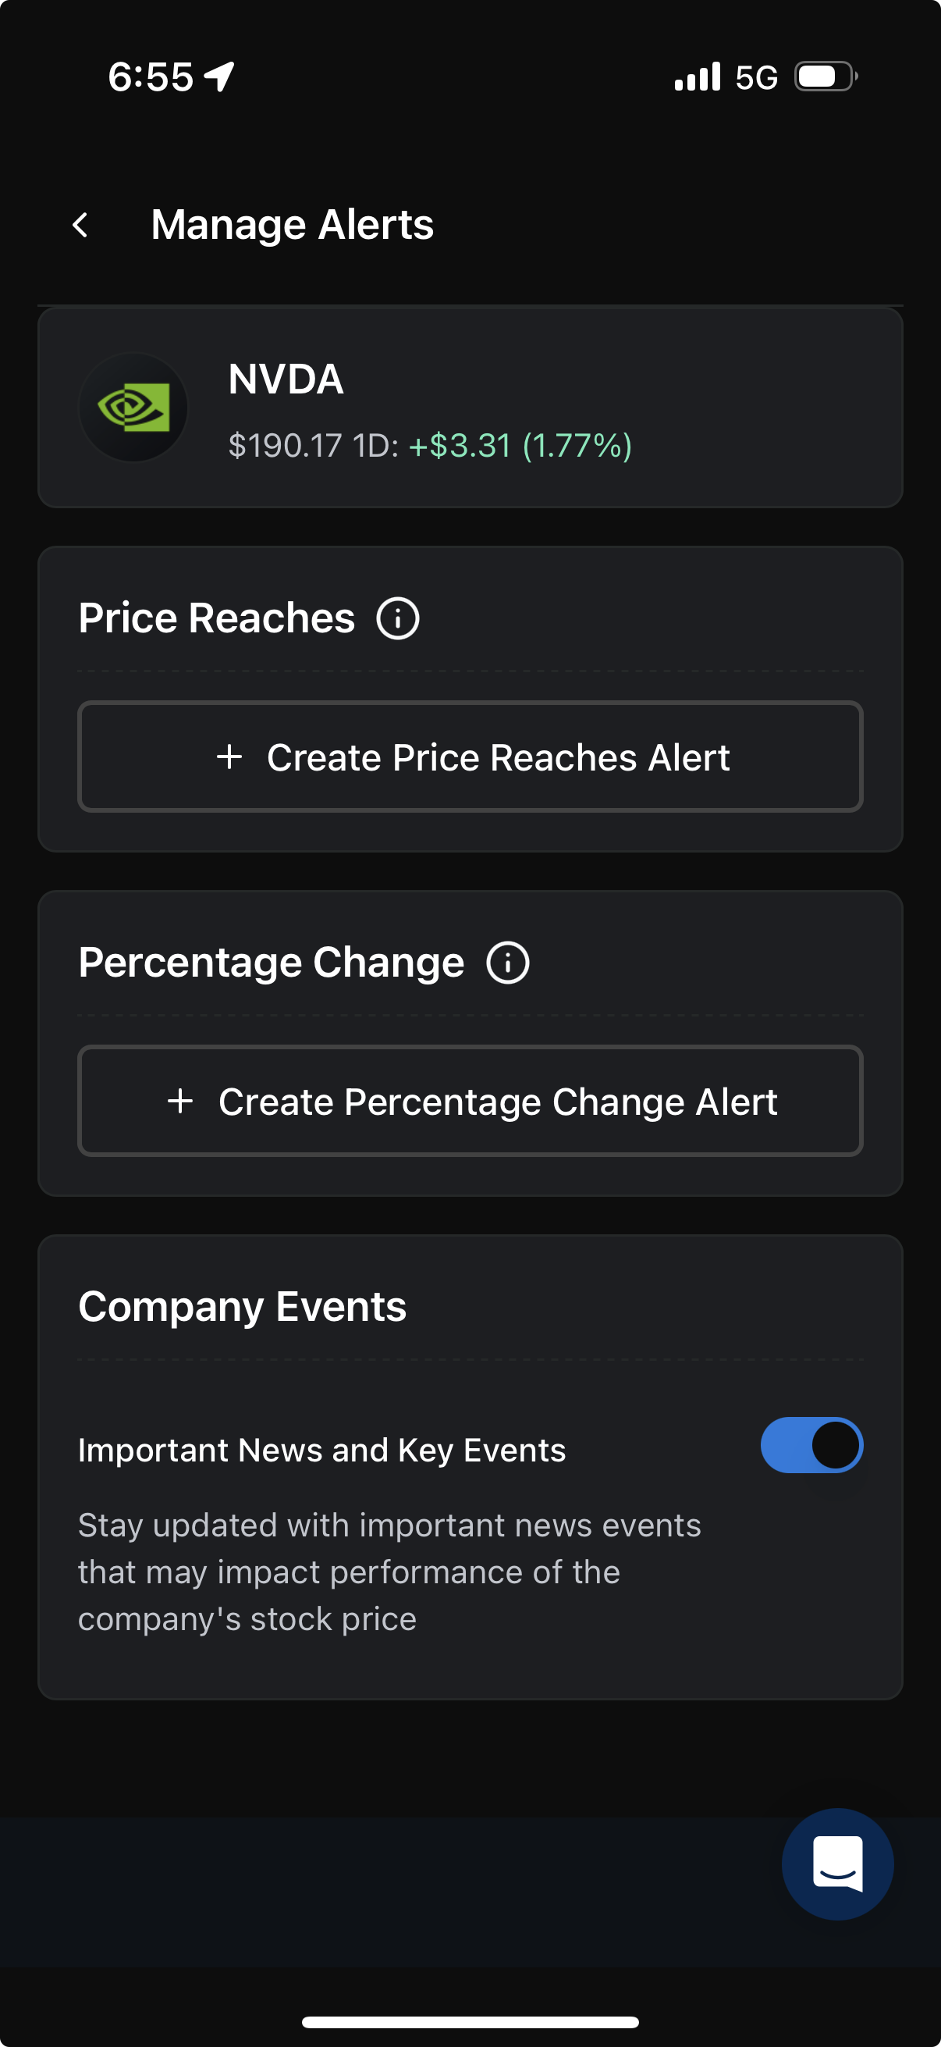Tap the Important News and Key Events label

[321, 1451]
